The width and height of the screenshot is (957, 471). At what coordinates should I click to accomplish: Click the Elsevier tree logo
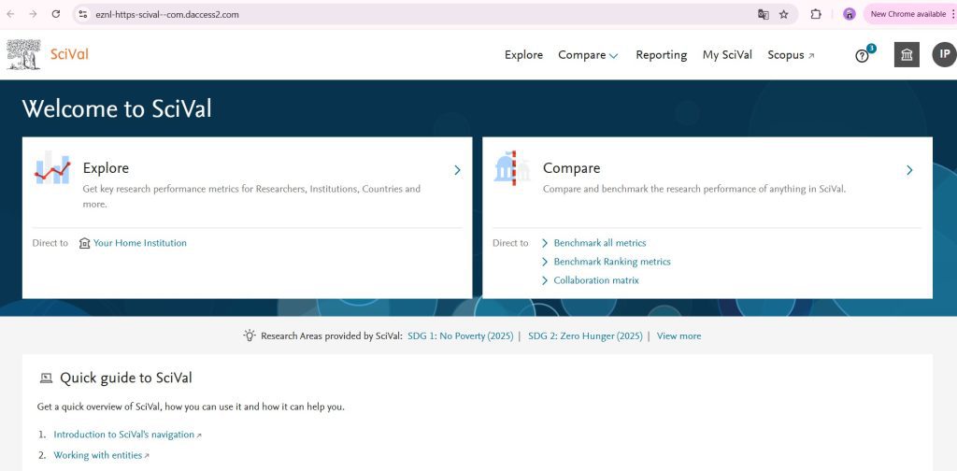click(23, 54)
